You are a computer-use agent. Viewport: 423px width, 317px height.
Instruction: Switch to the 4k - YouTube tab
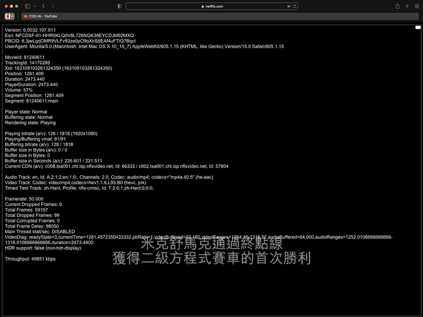[220, 16]
